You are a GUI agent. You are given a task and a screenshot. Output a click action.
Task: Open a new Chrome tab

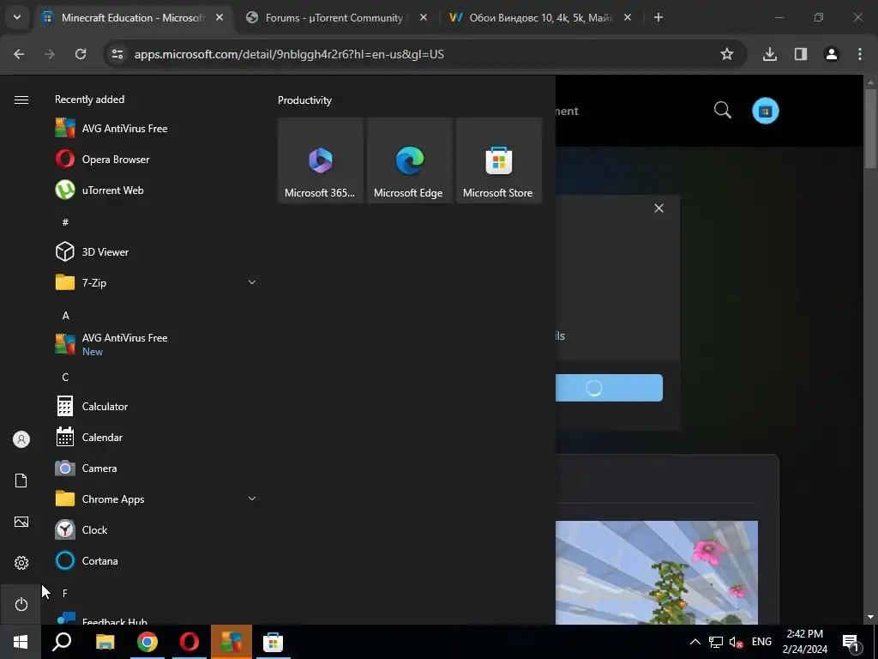coord(658,18)
